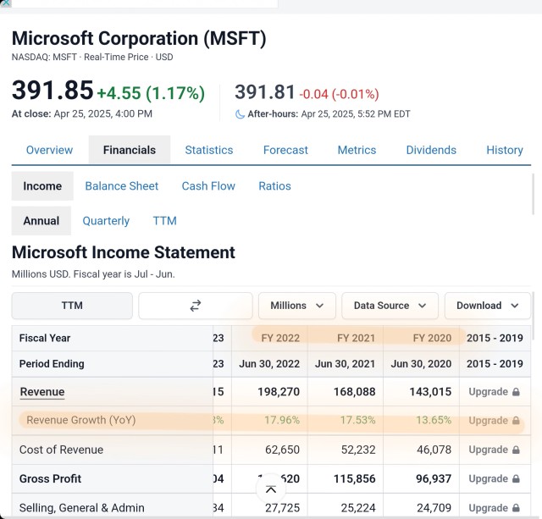Click the Cost of Revenue row label

61,450
